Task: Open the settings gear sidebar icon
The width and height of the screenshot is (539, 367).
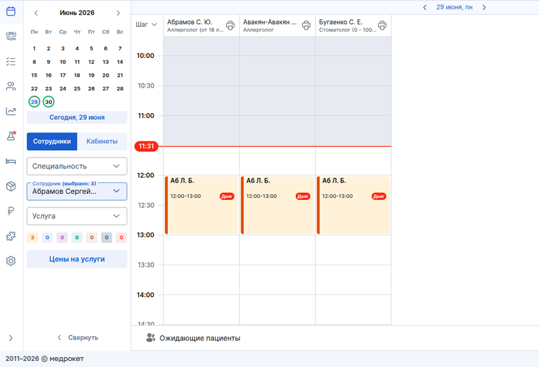Action: (11, 261)
